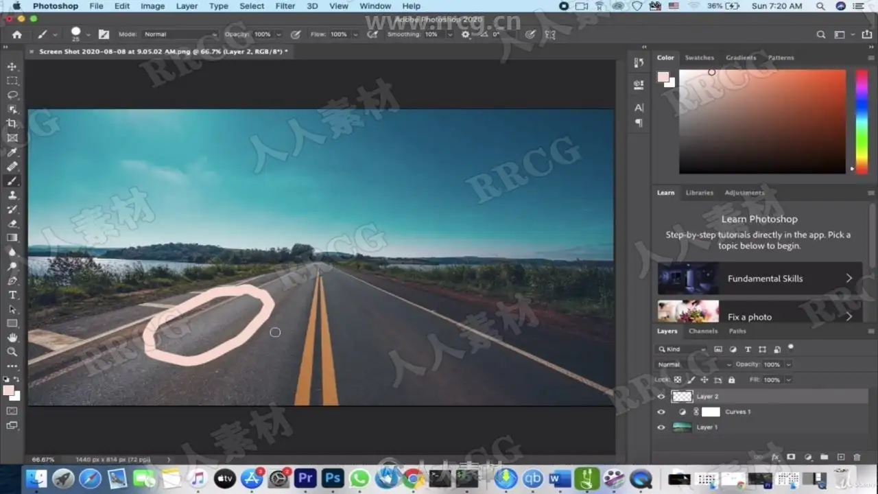Select the Crop tool
The image size is (878, 494).
(12, 123)
